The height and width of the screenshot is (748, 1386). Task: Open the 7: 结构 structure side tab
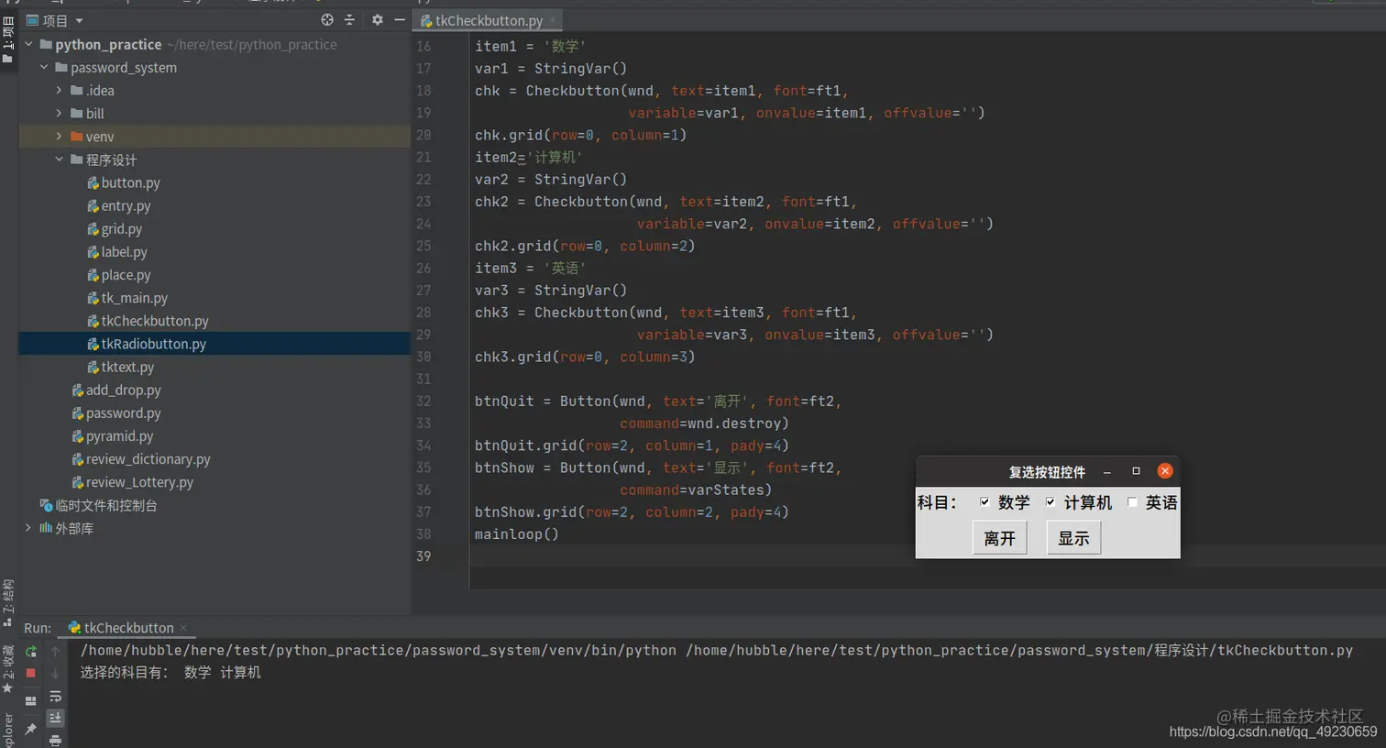point(8,602)
